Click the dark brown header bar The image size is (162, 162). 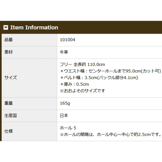pos(81,27)
